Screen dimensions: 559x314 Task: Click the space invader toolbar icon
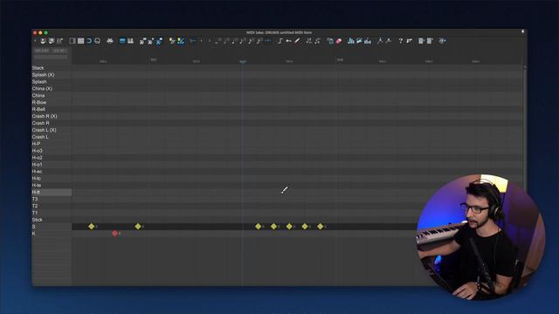[x=110, y=41]
